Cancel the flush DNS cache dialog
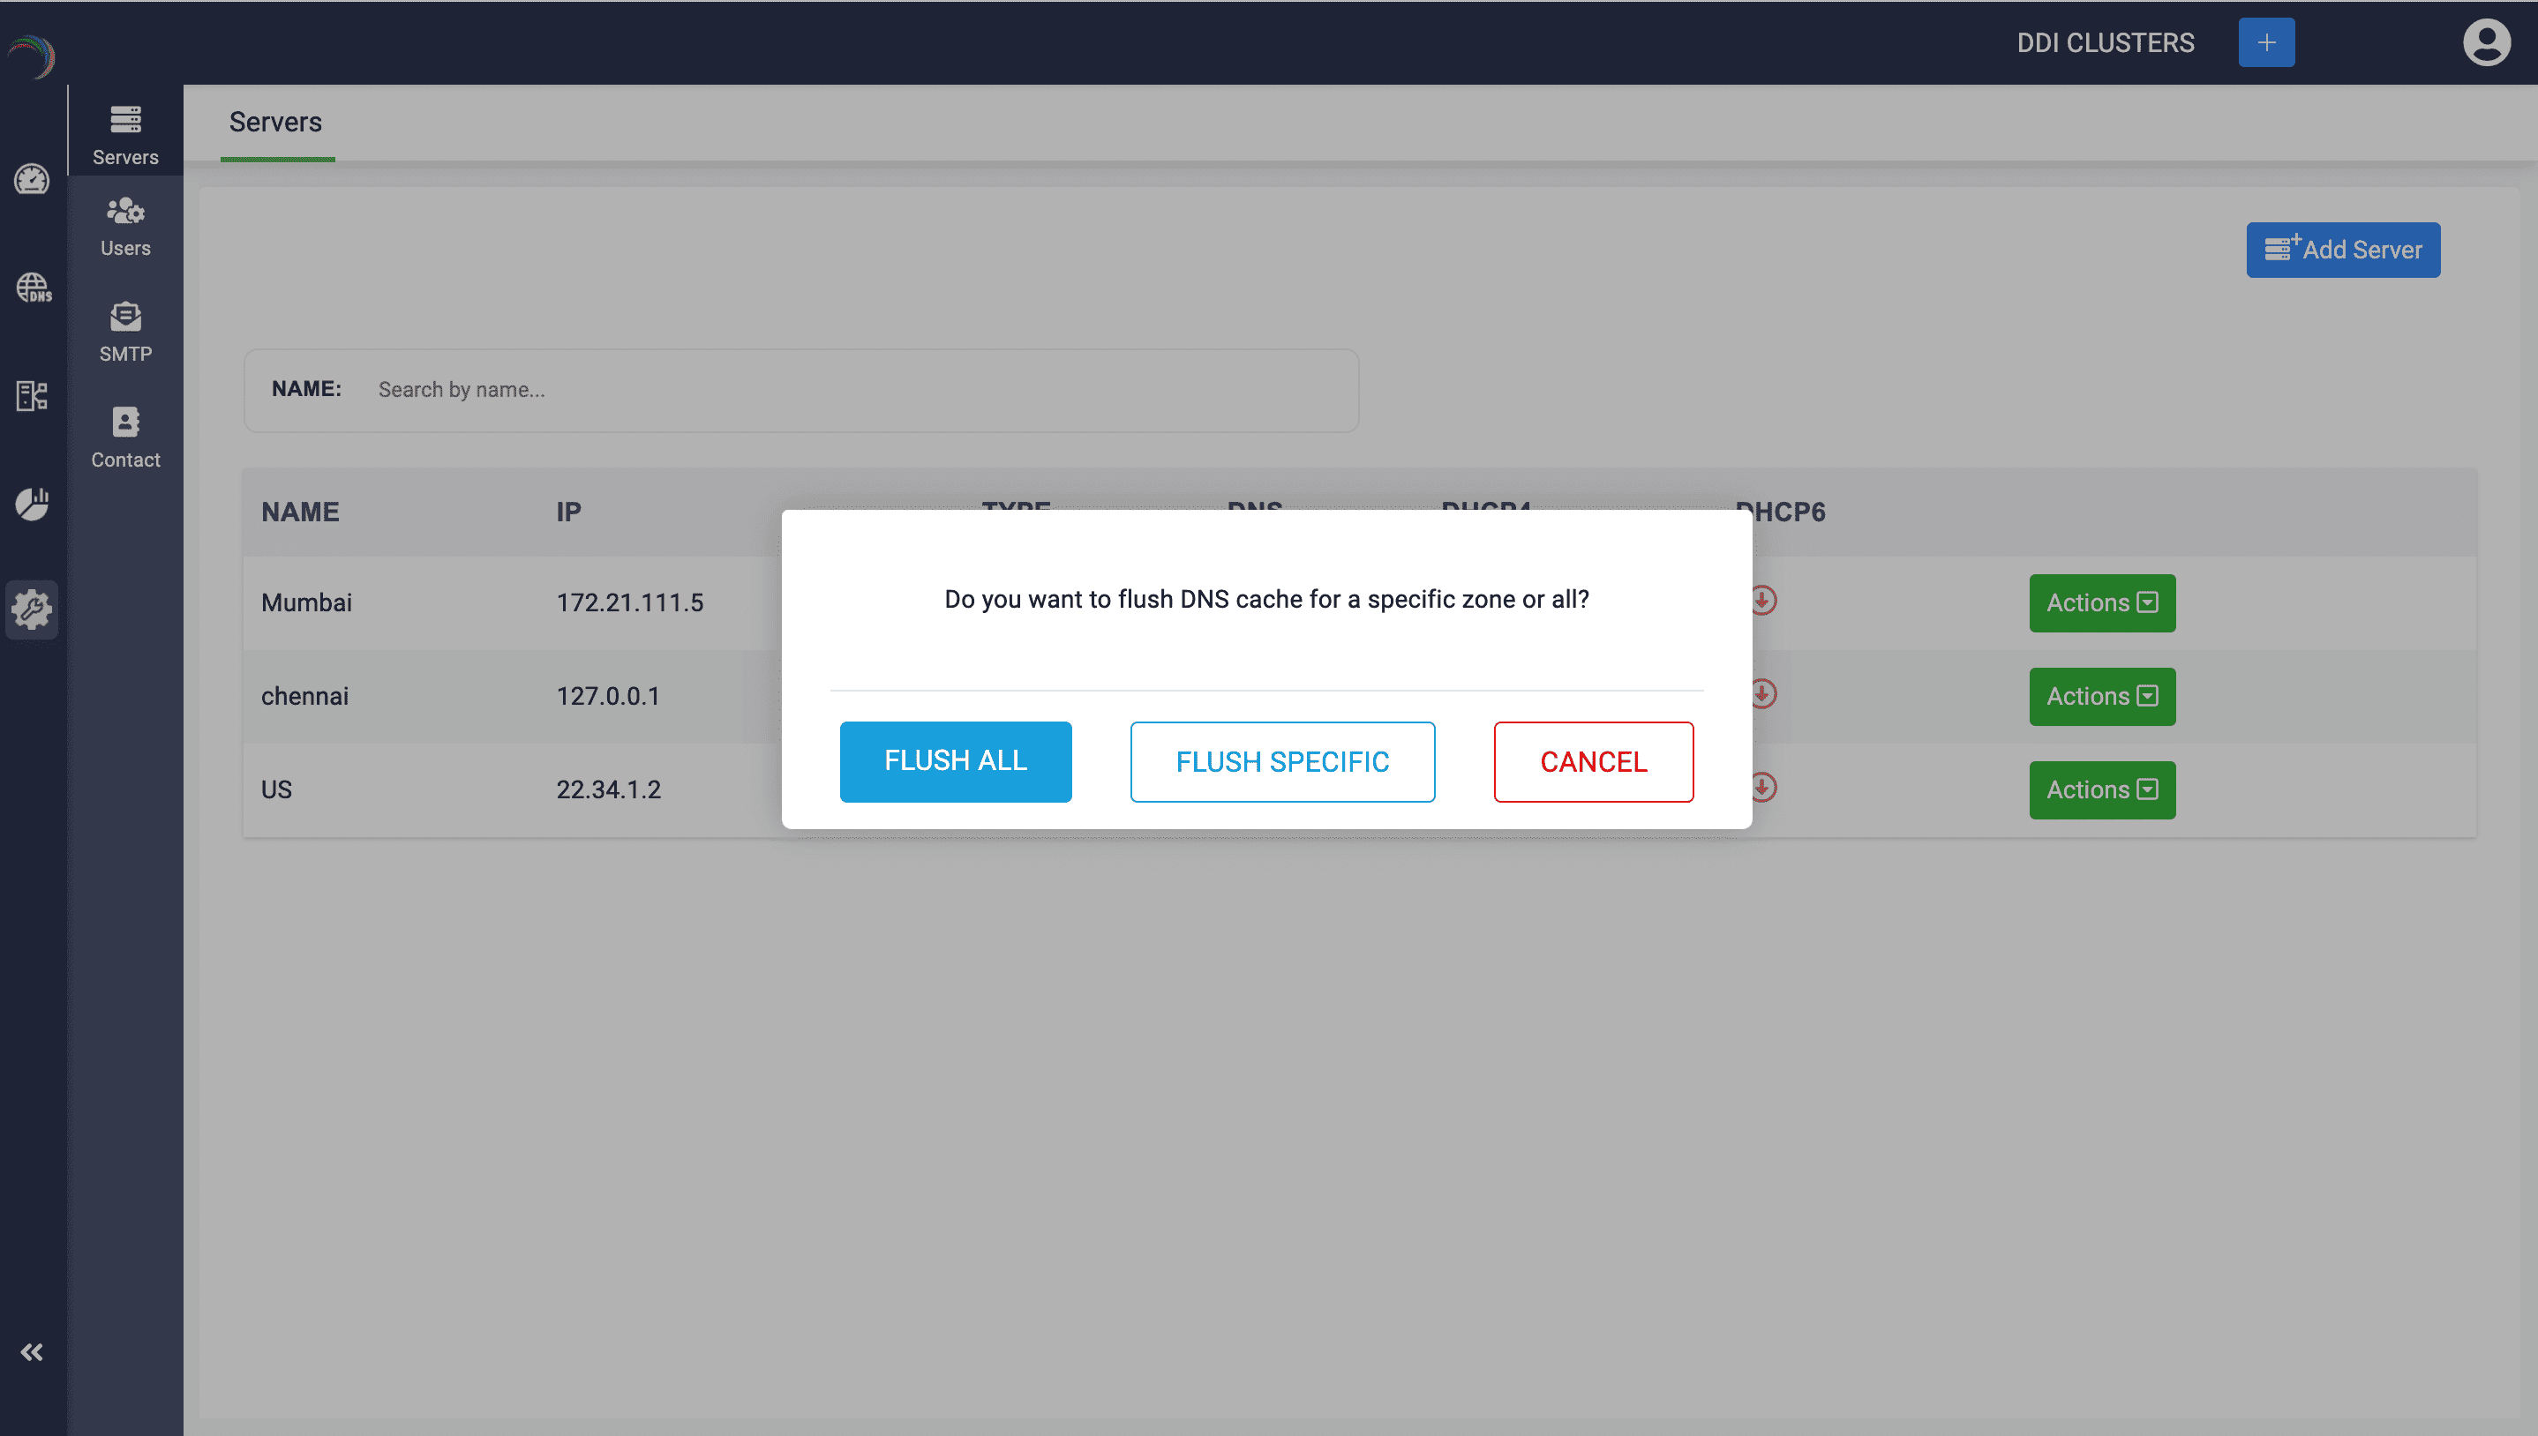The height and width of the screenshot is (1436, 2538). pyautogui.click(x=1592, y=760)
